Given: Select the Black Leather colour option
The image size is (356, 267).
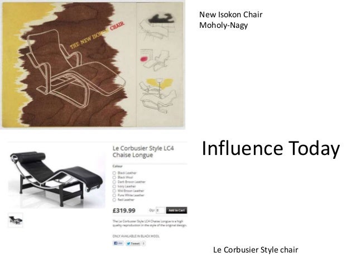Looking at the screenshot, I should tap(114, 173).
